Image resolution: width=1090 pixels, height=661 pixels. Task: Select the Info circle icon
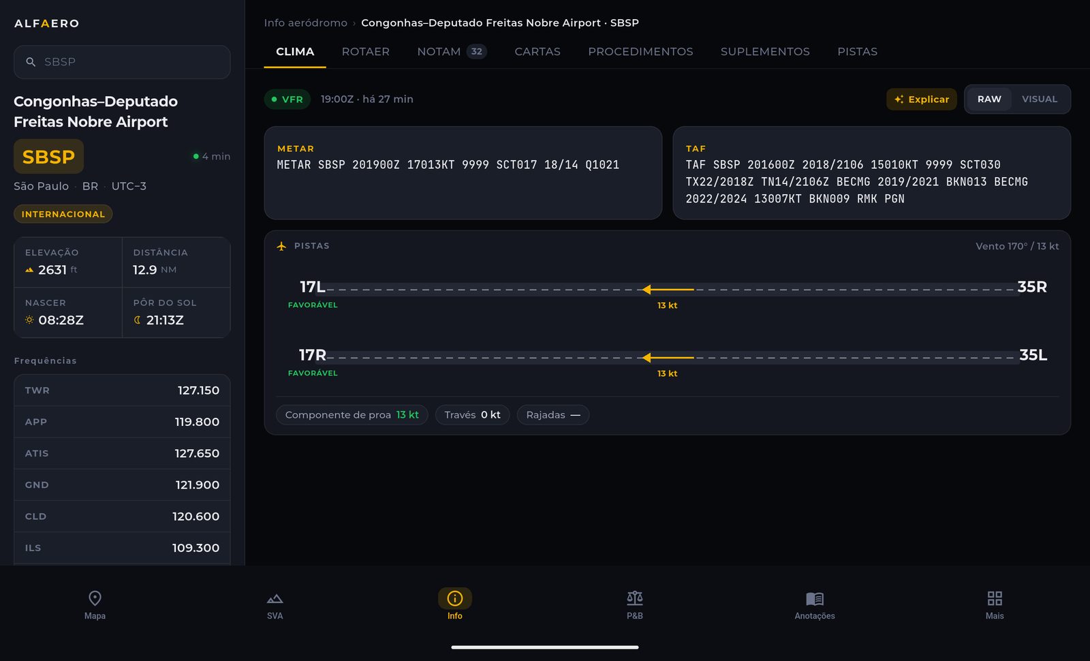point(455,598)
